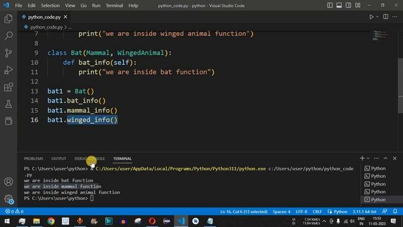Image resolution: width=403 pixels, height=227 pixels.
Task: Change end of line sequence CRLF
Action: [317, 212]
